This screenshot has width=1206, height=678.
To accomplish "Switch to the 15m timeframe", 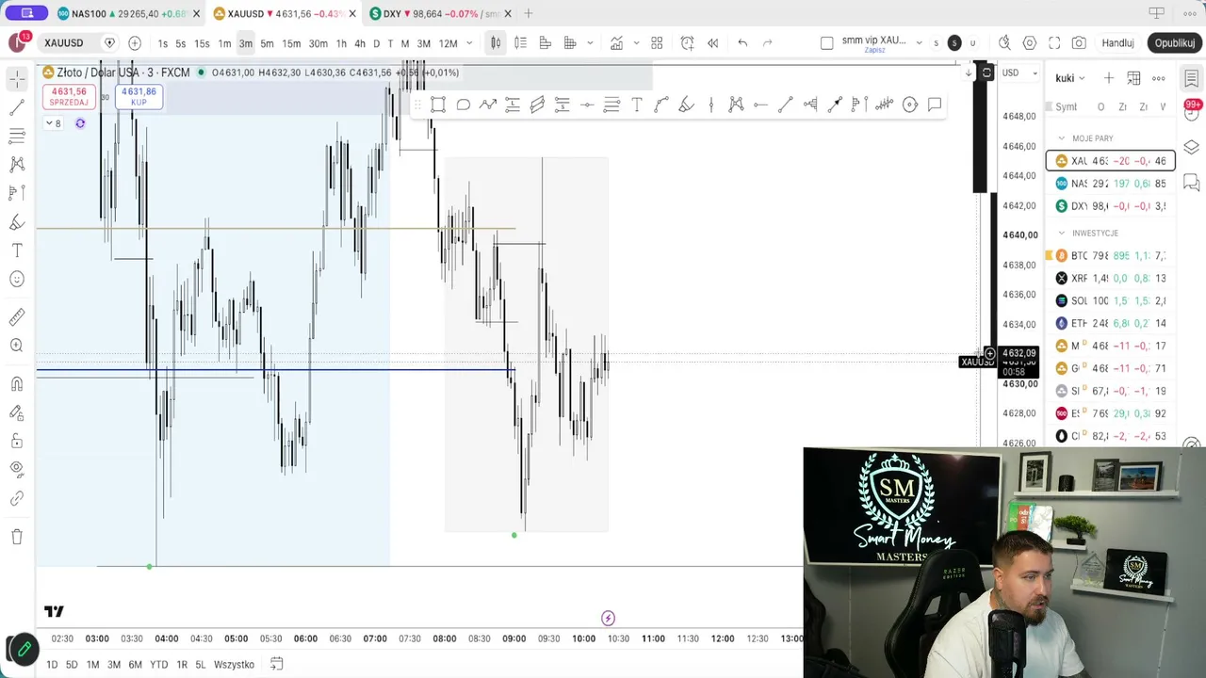I will coord(291,43).
